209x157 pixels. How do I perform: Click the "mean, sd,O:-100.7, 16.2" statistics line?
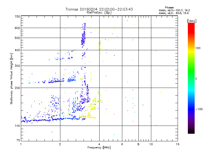174,10
